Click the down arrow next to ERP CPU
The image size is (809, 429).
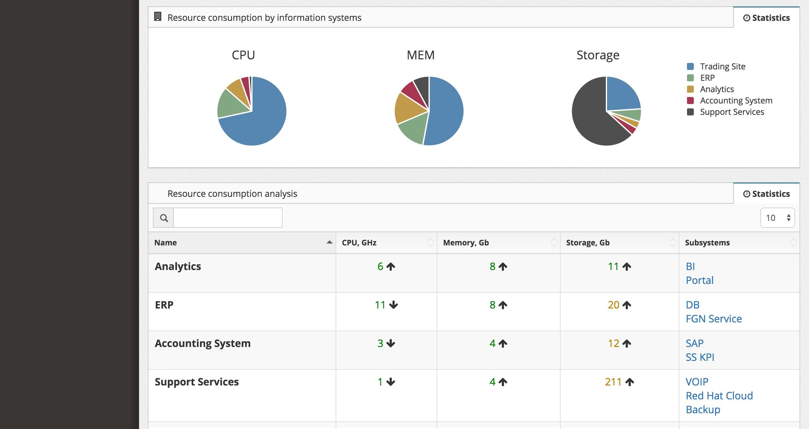coord(393,305)
